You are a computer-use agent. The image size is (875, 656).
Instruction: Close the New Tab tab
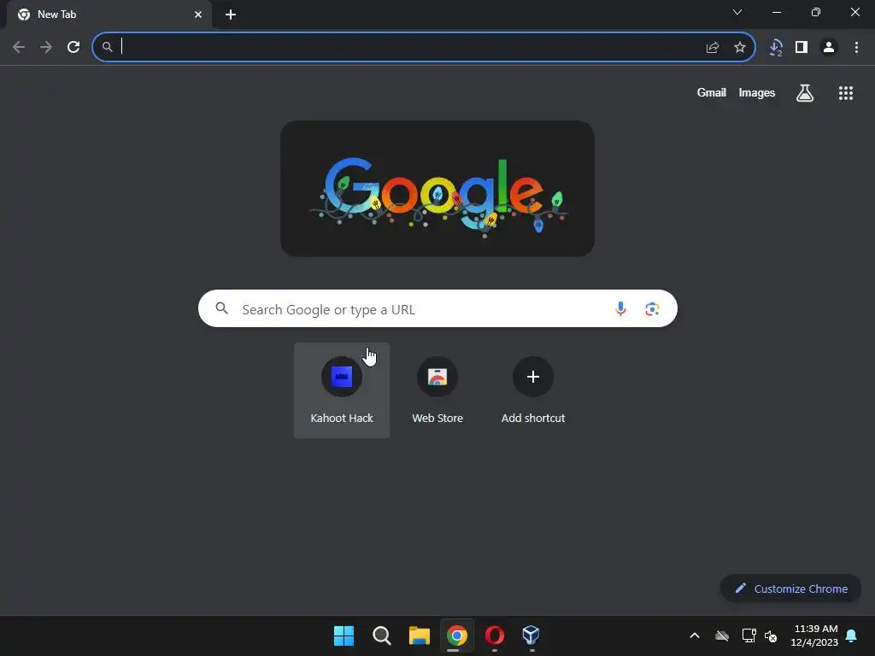(198, 15)
